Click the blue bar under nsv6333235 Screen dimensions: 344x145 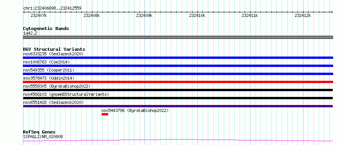point(178,58)
